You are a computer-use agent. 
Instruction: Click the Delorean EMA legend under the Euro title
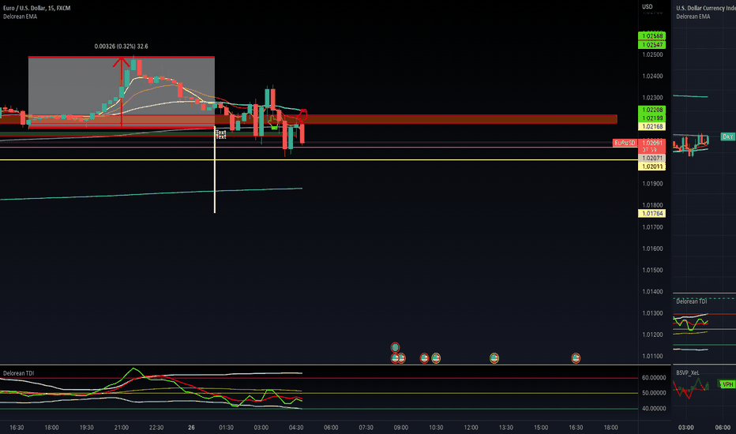[x=21, y=17]
